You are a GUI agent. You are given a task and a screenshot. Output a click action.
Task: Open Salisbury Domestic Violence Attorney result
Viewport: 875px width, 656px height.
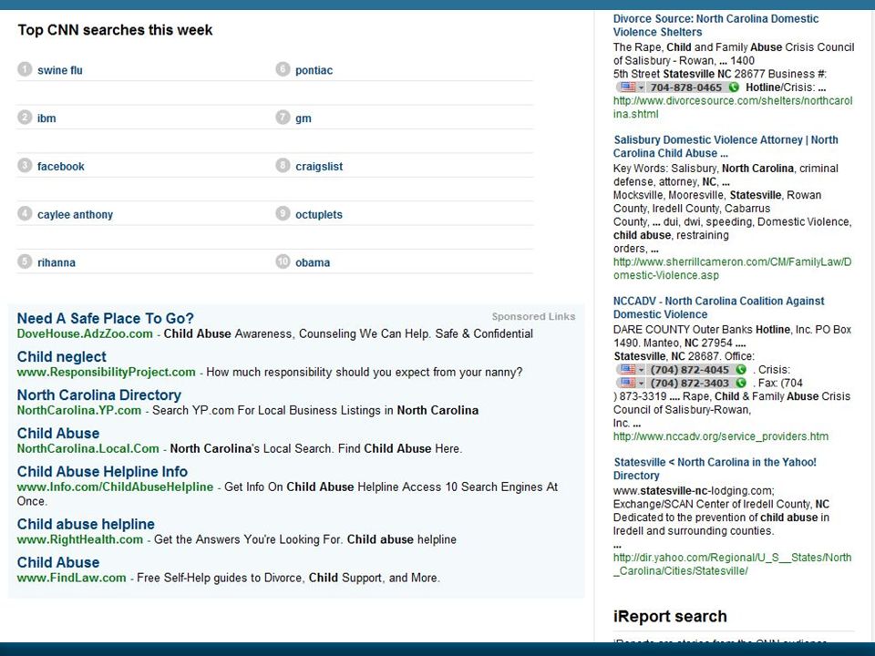[x=726, y=146]
